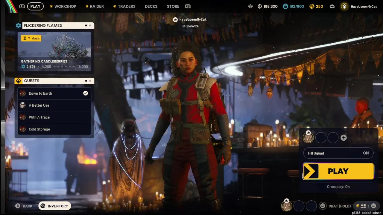Viewport: 383px width, 215px height.
Task: Click the A Better Use trader portrait icon
Action: click(x=23, y=105)
